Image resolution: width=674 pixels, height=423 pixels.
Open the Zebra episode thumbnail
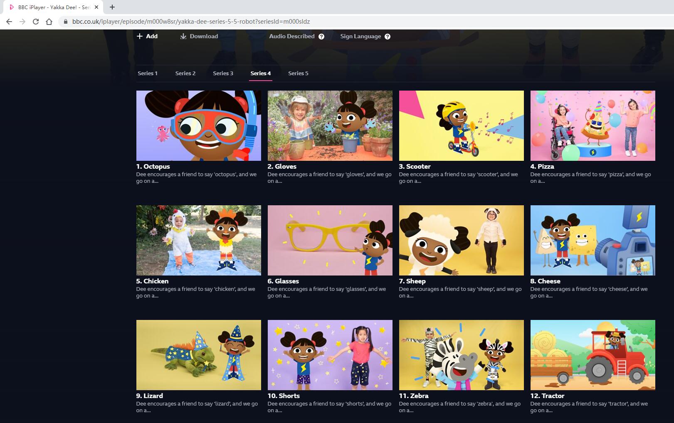pyautogui.click(x=462, y=355)
